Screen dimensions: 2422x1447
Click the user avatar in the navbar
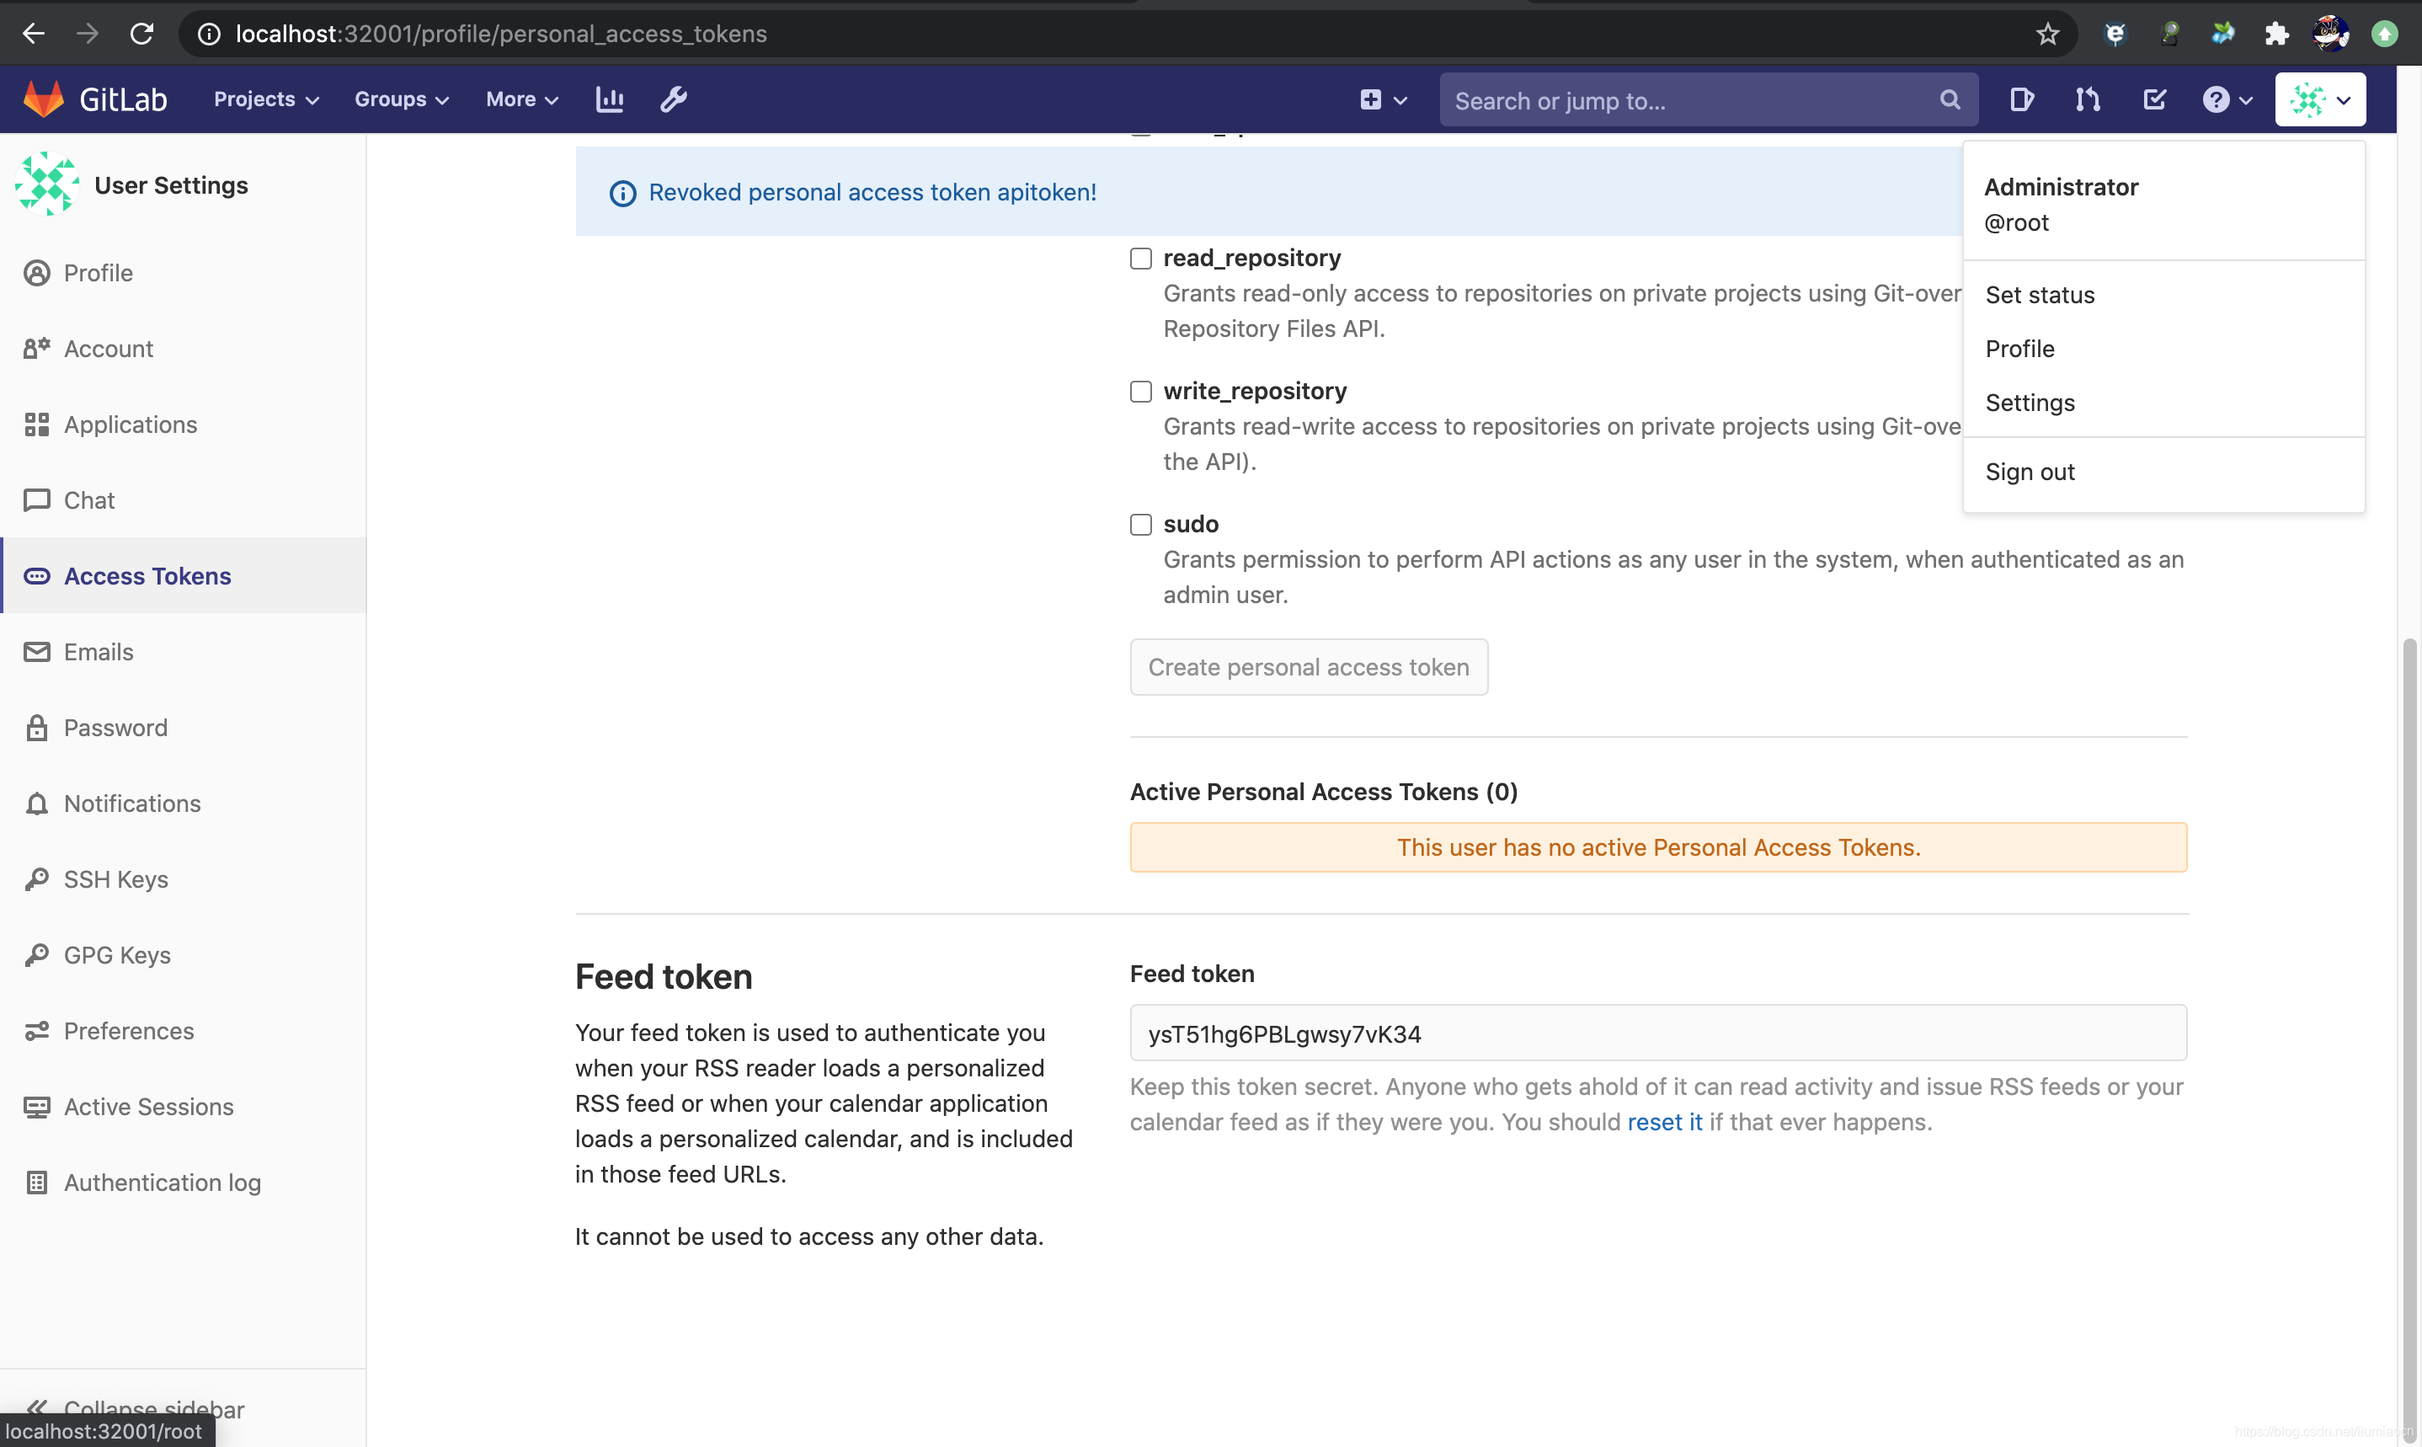2308,99
